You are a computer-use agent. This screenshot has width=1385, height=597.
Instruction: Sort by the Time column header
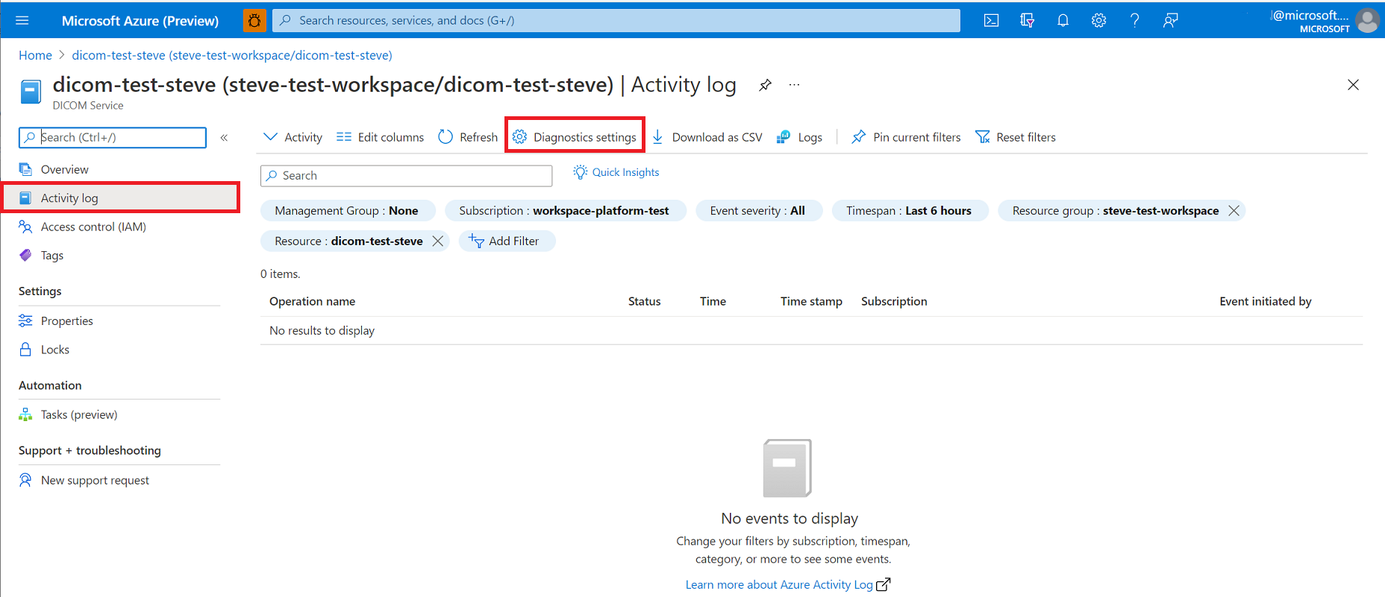click(x=713, y=301)
